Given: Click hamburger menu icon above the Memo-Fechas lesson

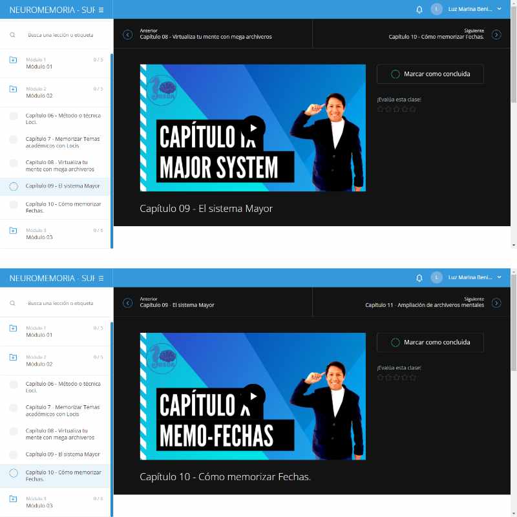Looking at the screenshot, I should [101, 278].
